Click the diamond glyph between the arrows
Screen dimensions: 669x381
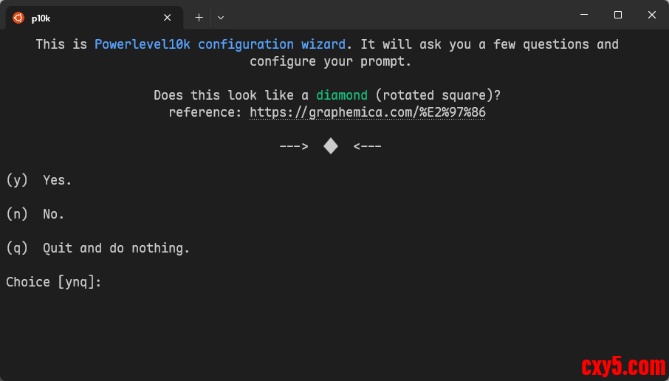point(331,146)
